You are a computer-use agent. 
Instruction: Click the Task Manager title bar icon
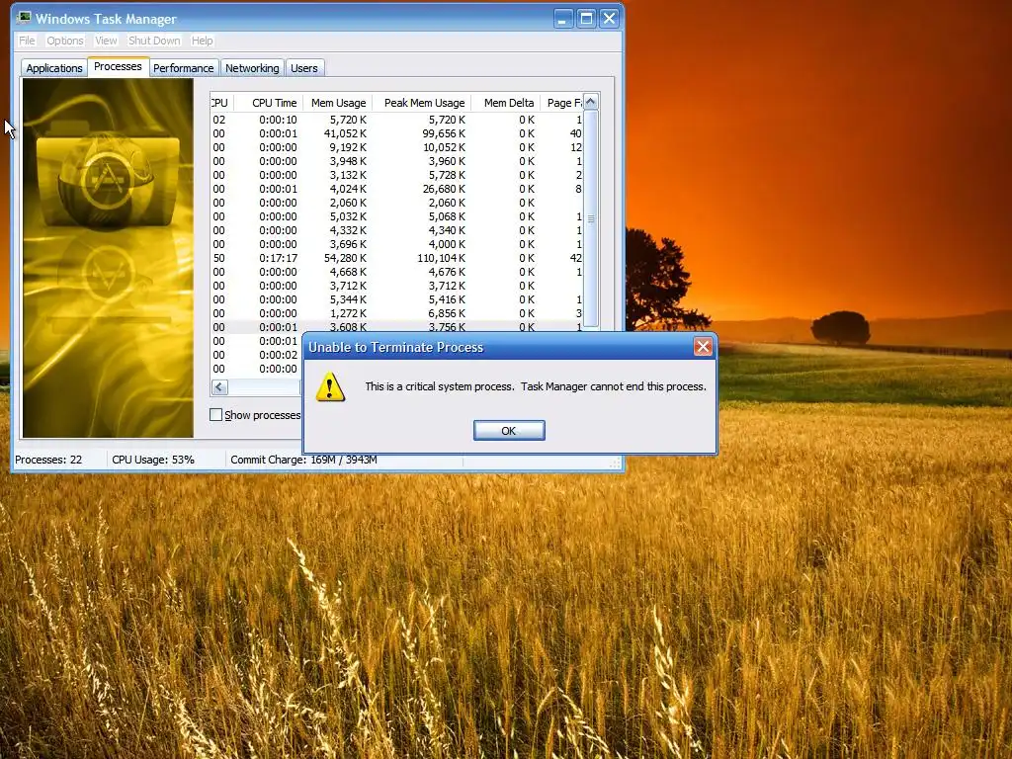(25, 18)
